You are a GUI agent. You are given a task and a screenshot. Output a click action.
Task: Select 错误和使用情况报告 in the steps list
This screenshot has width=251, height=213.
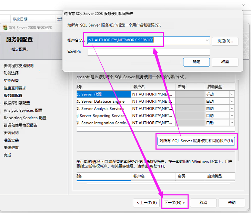pos(20,125)
